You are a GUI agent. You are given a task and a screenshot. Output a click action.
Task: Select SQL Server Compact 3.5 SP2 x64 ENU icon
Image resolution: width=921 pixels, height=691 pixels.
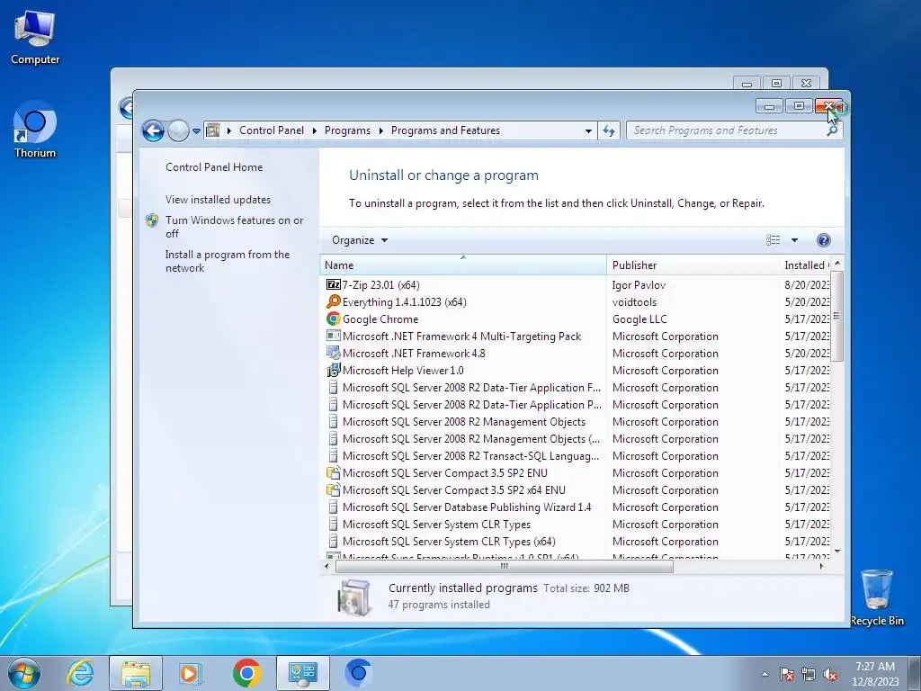click(x=333, y=489)
